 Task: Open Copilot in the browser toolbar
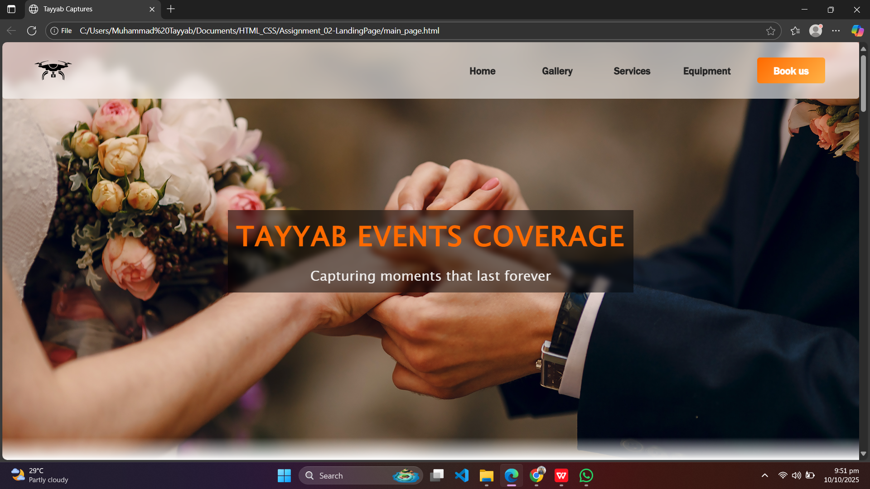pos(857,30)
